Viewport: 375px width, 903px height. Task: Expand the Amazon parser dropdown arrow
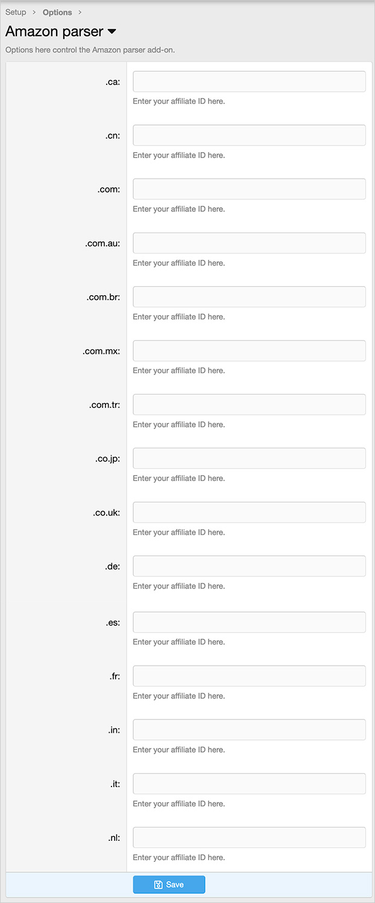click(112, 31)
